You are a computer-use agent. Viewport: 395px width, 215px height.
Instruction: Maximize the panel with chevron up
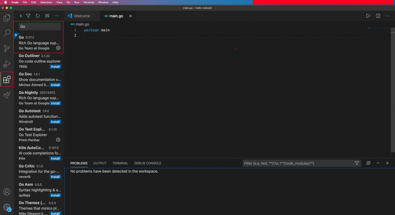(378, 163)
